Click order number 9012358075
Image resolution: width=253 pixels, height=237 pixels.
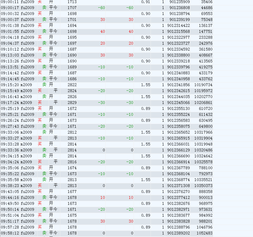point(178,126)
